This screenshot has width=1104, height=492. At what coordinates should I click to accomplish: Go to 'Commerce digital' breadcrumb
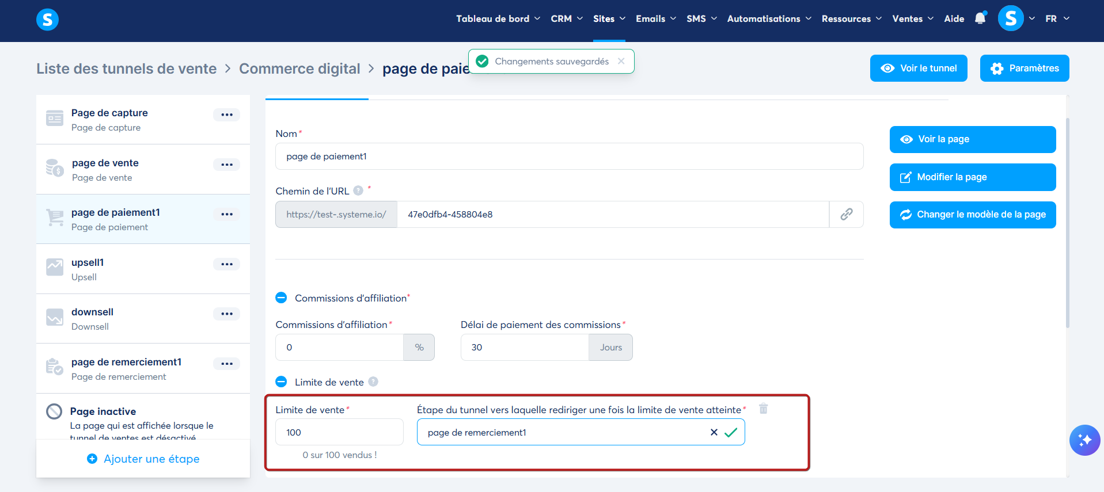299,68
